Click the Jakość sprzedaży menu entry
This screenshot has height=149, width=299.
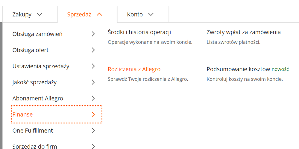(x=34, y=82)
